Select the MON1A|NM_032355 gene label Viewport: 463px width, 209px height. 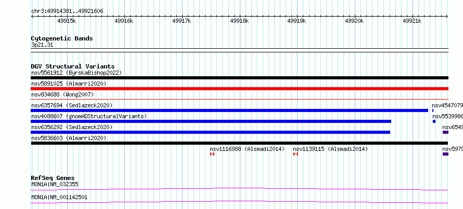pyautogui.click(x=55, y=185)
